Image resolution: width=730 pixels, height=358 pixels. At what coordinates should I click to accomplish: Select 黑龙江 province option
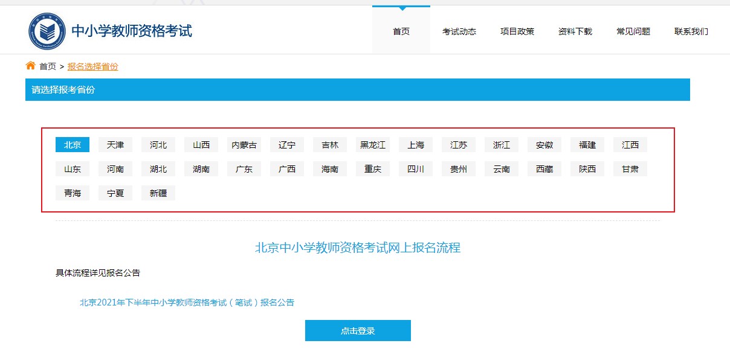pos(373,145)
